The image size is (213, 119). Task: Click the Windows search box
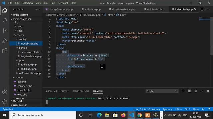click(x=43, y=115)
